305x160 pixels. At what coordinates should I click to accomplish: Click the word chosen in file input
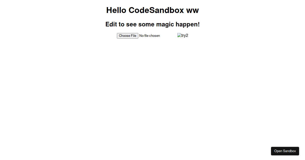click(155, 36)
